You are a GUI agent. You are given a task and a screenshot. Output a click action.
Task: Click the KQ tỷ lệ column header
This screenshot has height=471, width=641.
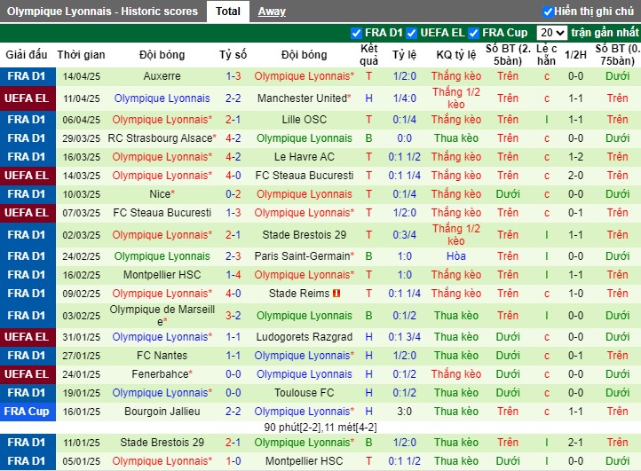click(x=455, y=55)
